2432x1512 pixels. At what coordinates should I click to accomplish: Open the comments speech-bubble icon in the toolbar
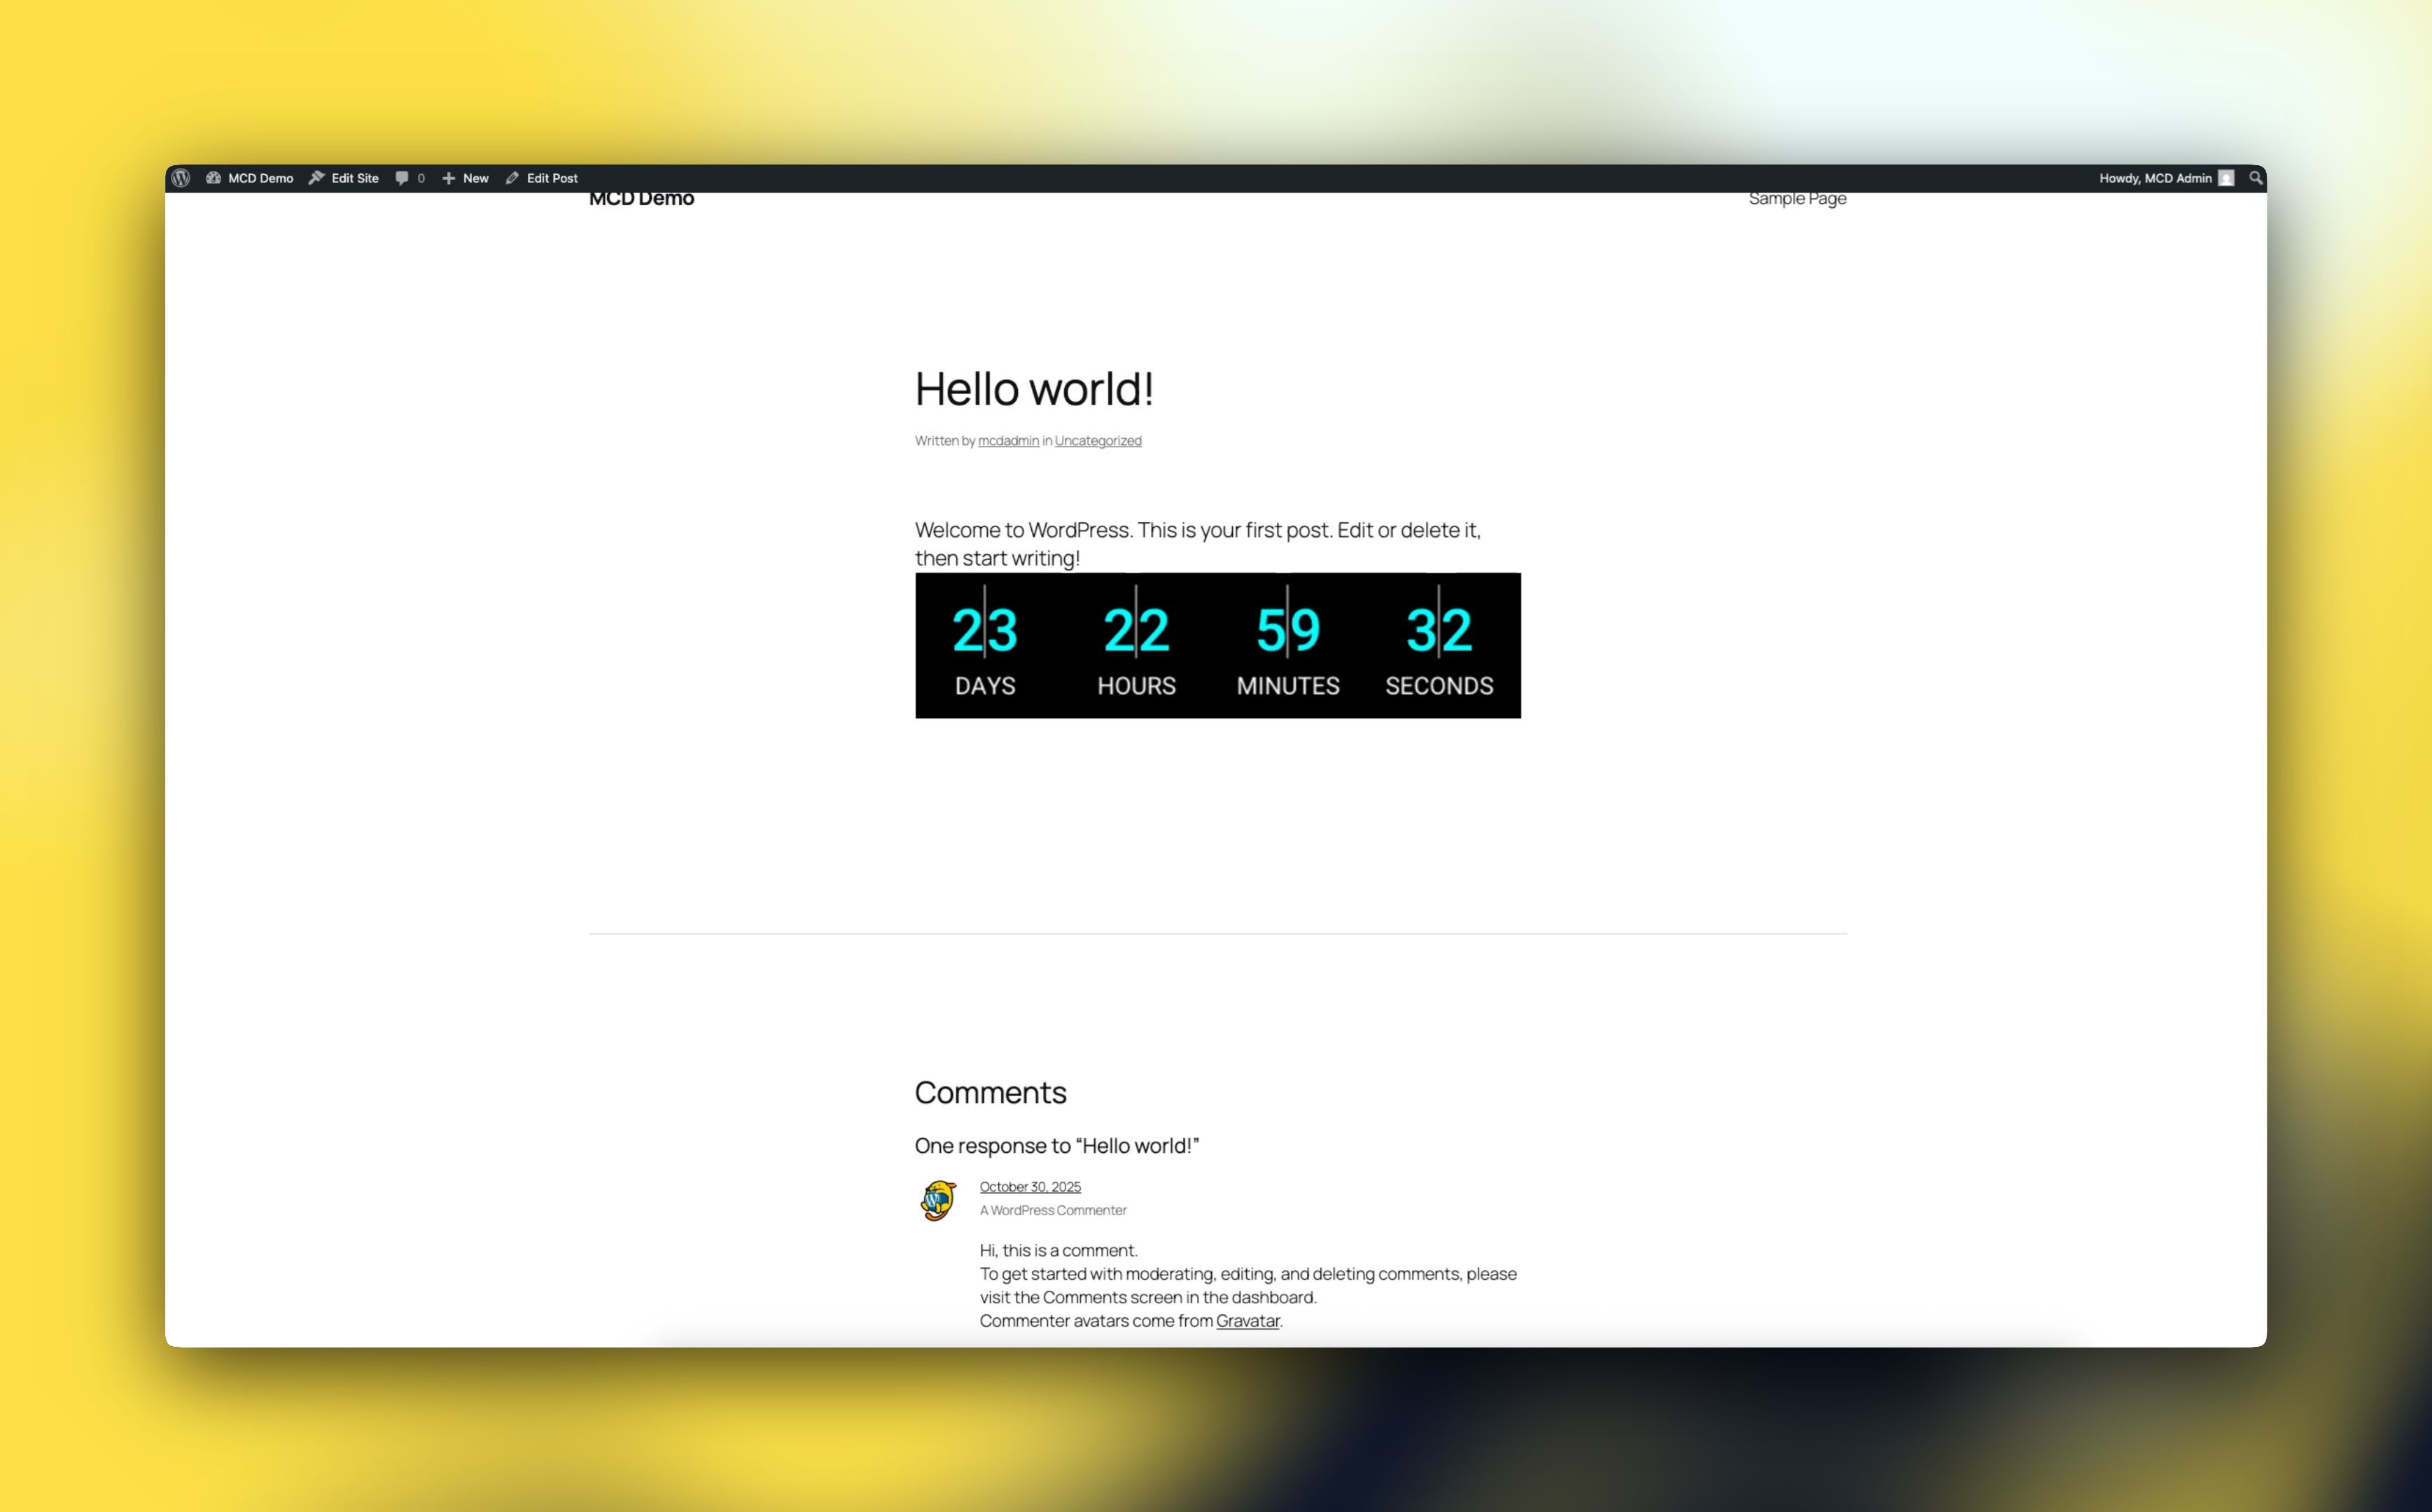point(402,178)
